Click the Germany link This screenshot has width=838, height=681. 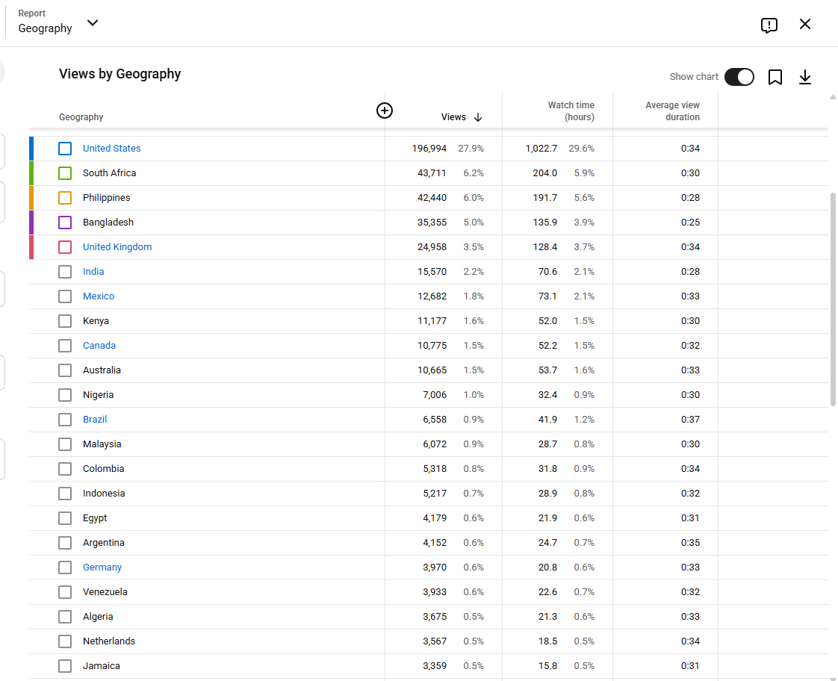pyautogui.click(x=102, y=567)
